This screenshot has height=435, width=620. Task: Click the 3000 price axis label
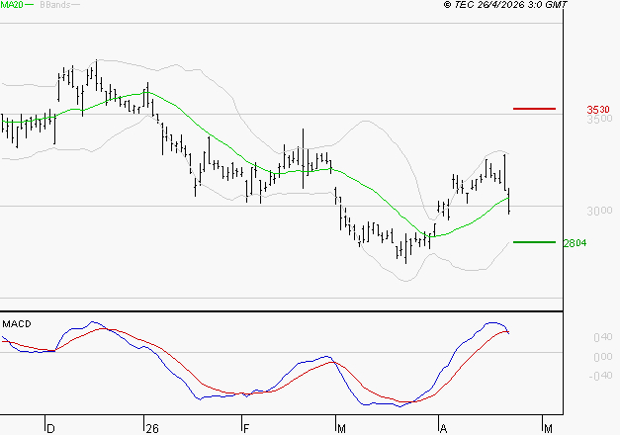pos(599,211)
